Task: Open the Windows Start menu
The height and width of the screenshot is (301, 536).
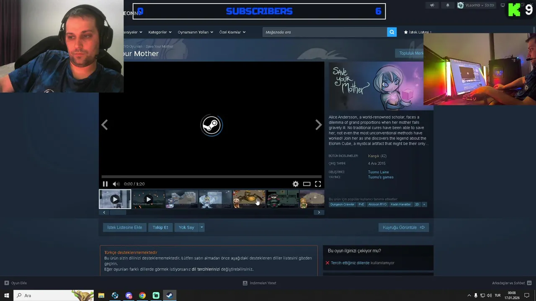Action: click(x=6, y=296)
